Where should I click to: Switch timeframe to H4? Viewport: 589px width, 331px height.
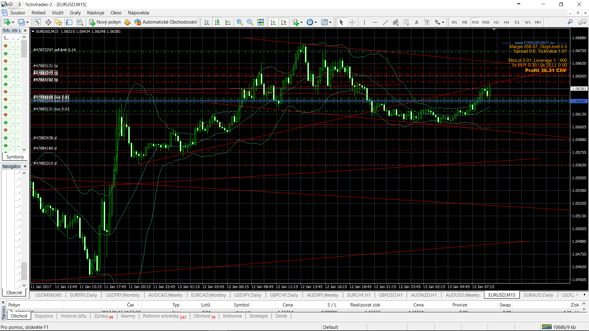(x=506, y=22)
